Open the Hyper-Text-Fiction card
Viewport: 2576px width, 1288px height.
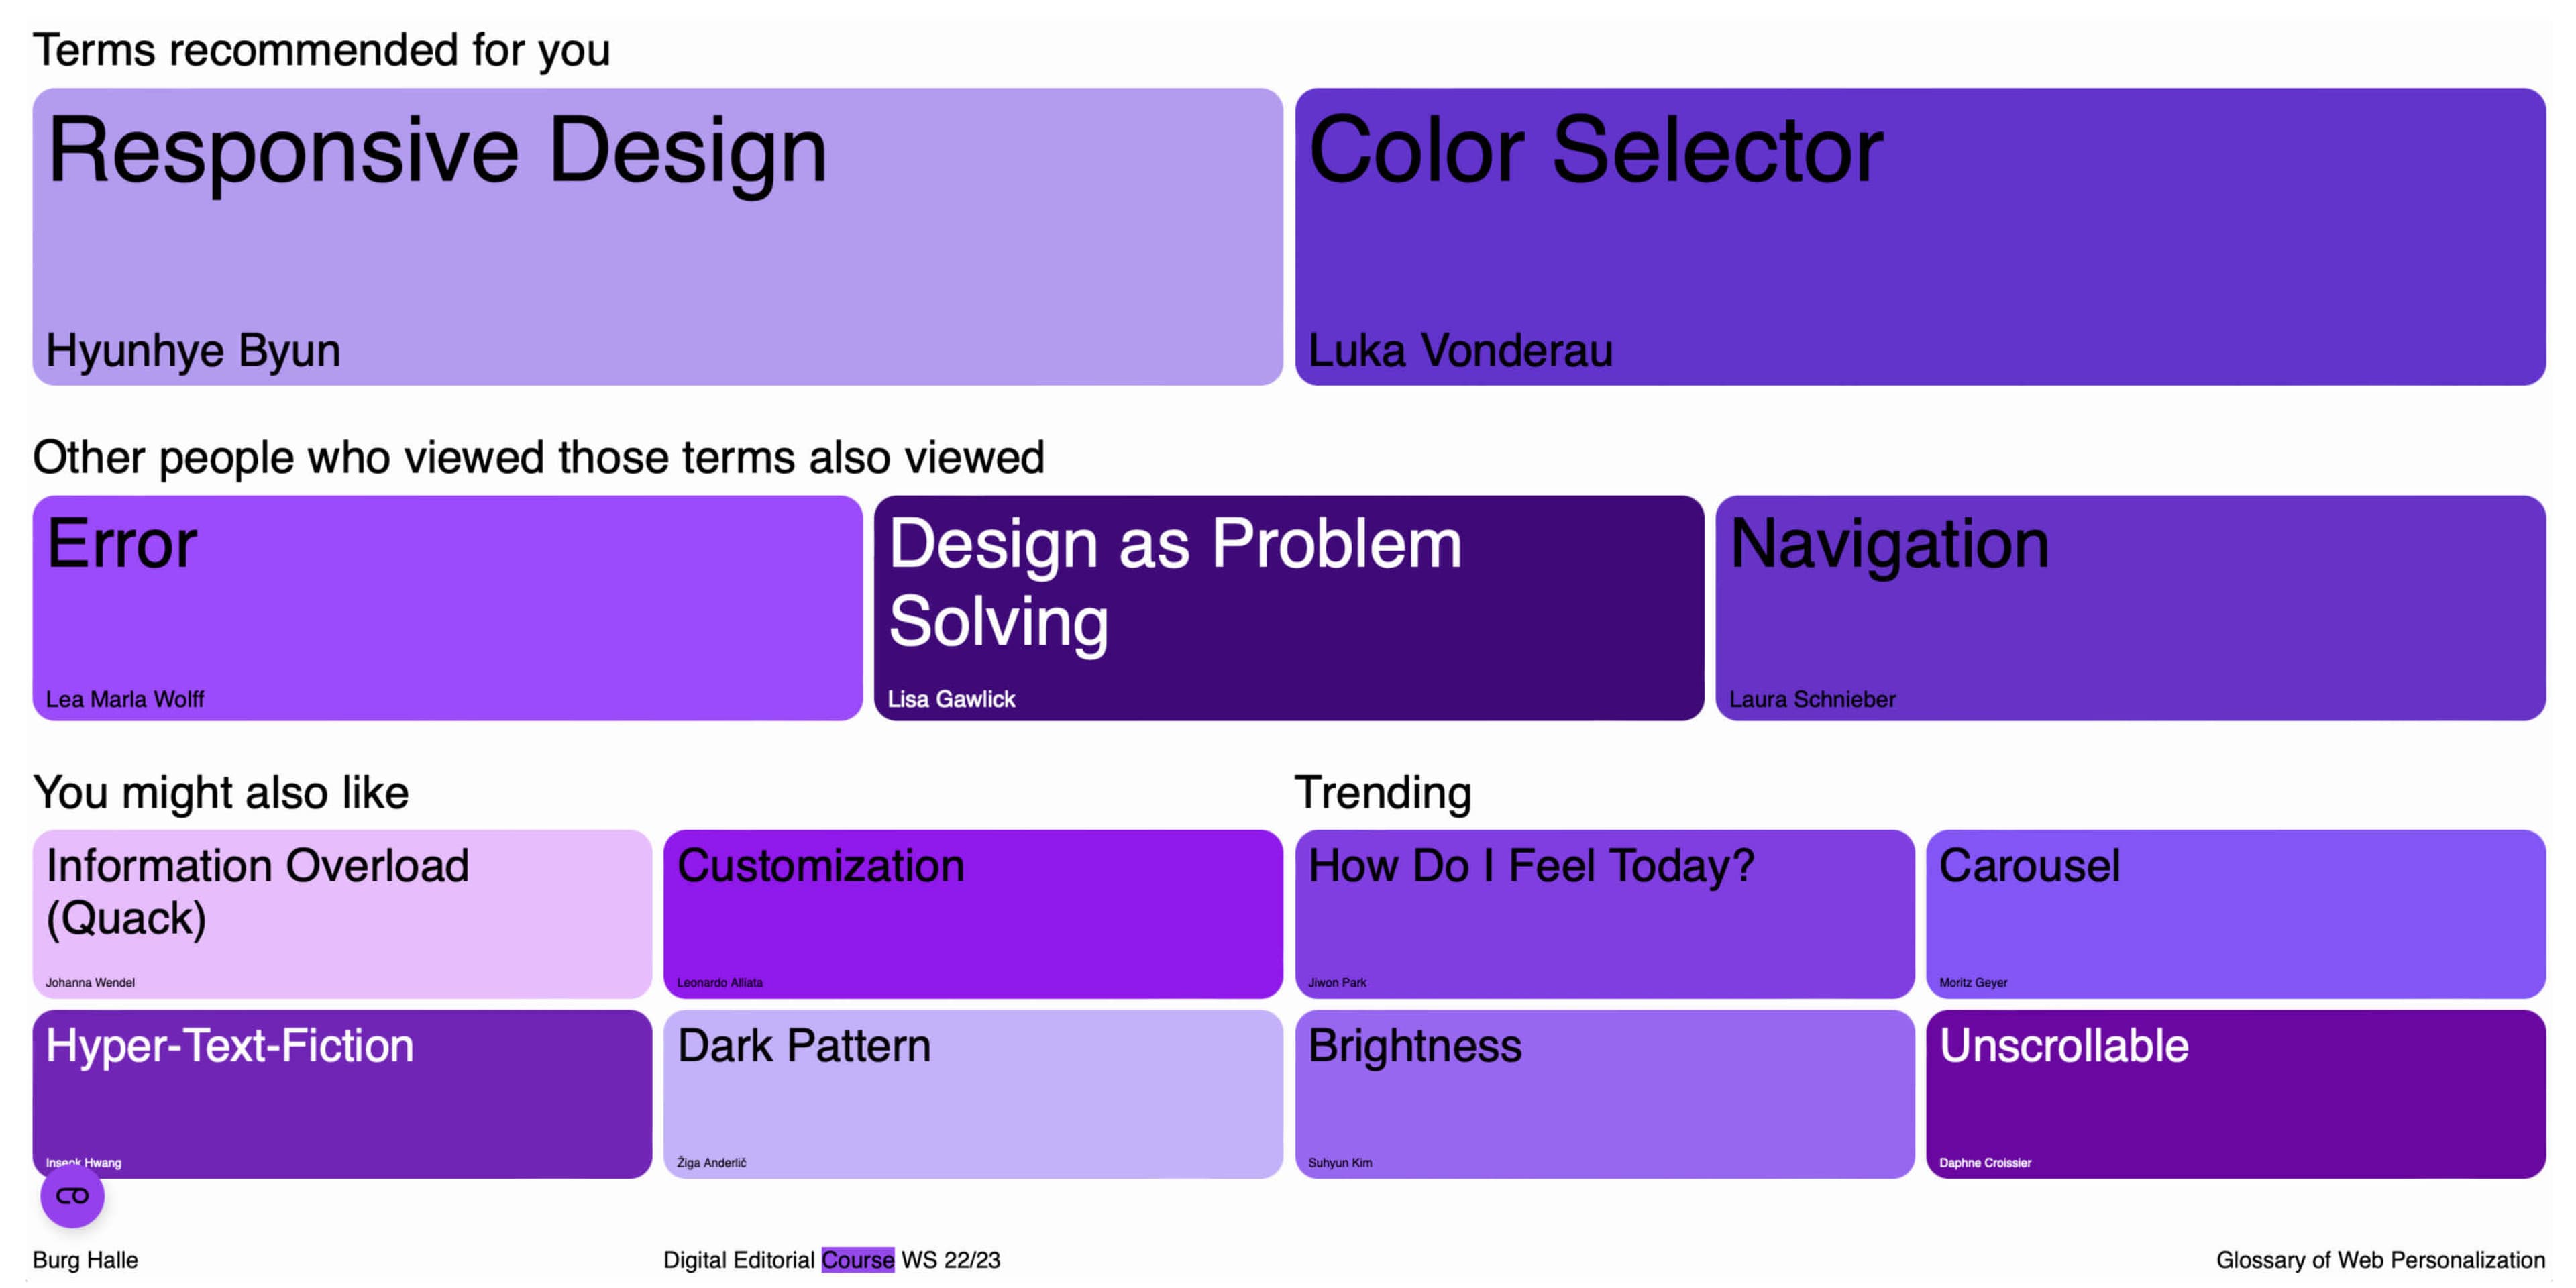click(x=341, y=1093)
